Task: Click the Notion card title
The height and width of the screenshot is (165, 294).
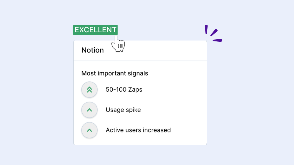Action: click(x=92, y=50)
